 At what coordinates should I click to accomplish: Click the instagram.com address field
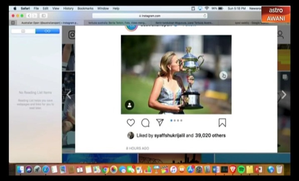click(x=150, y=16)
